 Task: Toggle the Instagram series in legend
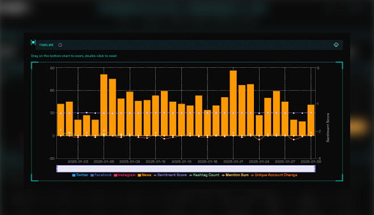125,175
